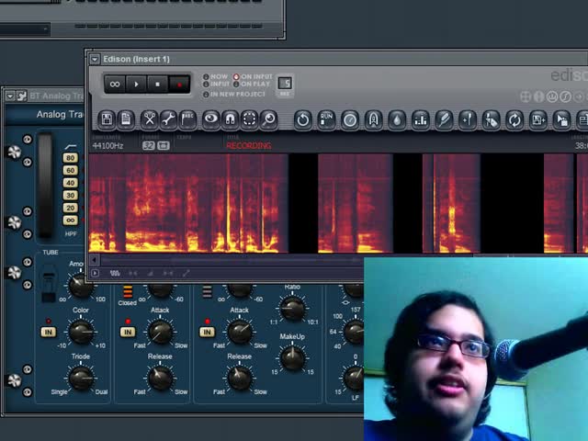The width and height of the screenshot is (588, 441).
Task: Select the 30 HPF frequency button
Action: (70, 195)
